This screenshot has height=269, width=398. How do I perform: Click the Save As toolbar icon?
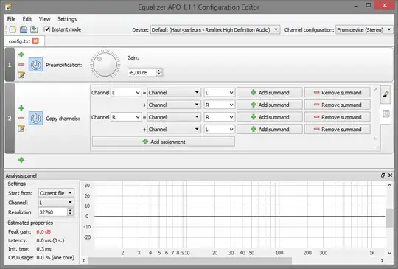[x=34, y=29]
